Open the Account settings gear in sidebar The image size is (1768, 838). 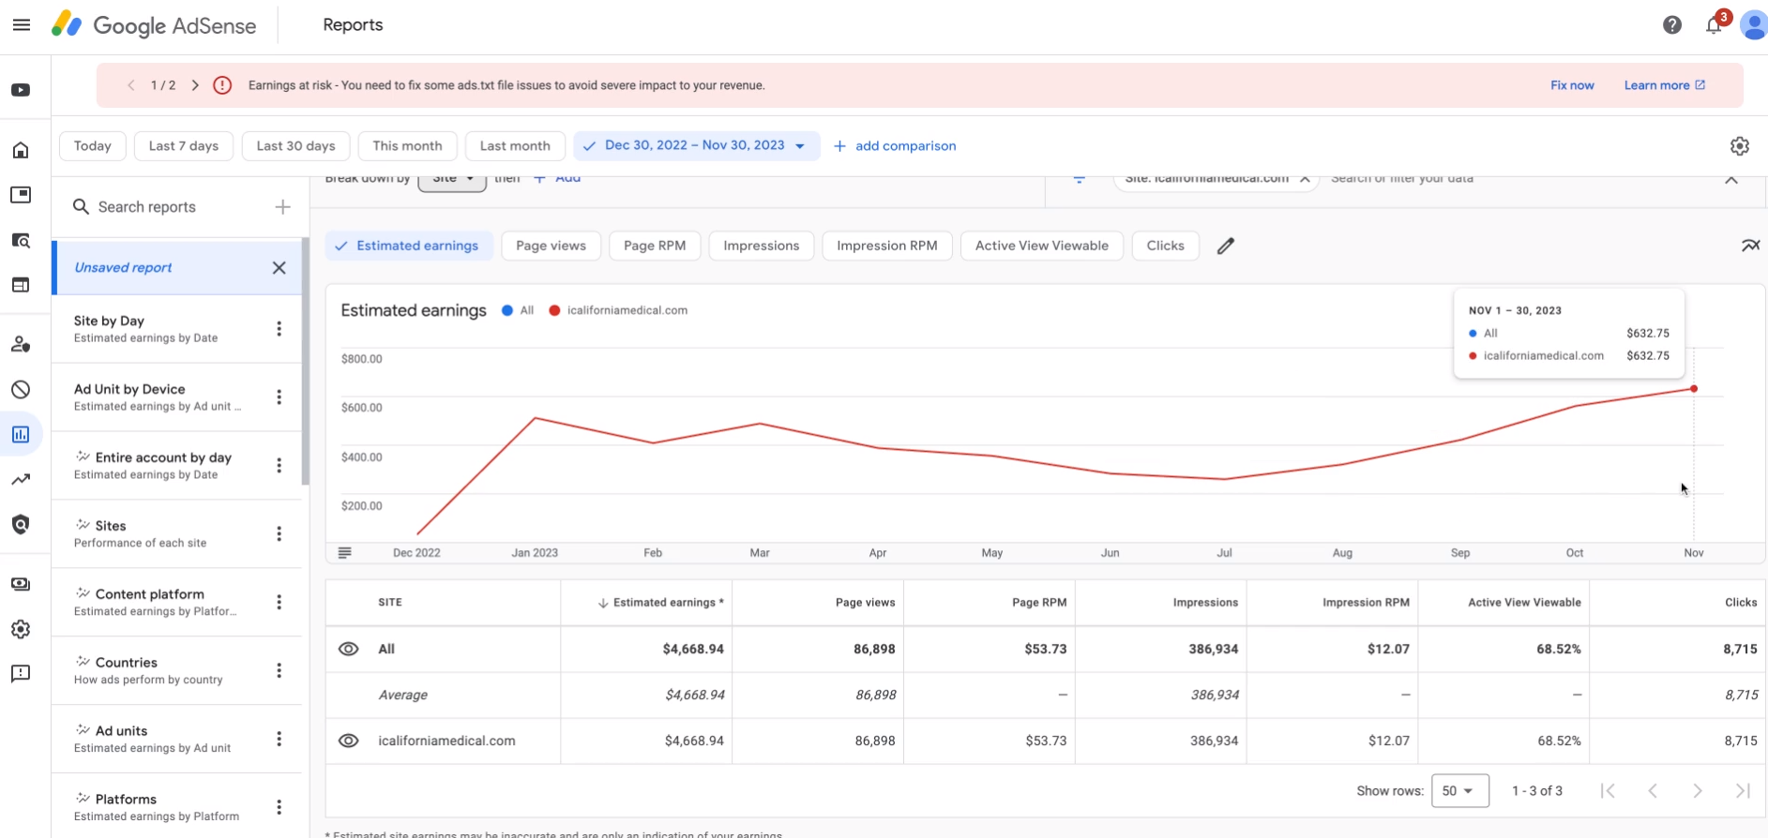coord(21,629)
